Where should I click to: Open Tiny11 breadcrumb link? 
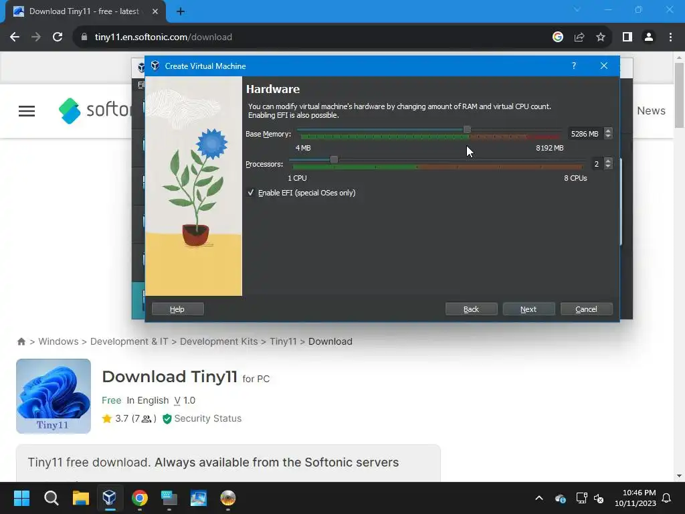(x=283, y=341)
